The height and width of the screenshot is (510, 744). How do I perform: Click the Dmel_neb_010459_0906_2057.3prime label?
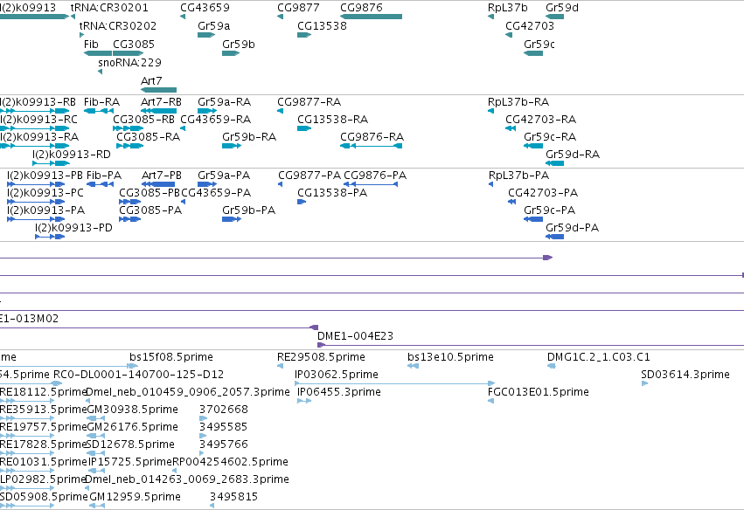[188, 392]
